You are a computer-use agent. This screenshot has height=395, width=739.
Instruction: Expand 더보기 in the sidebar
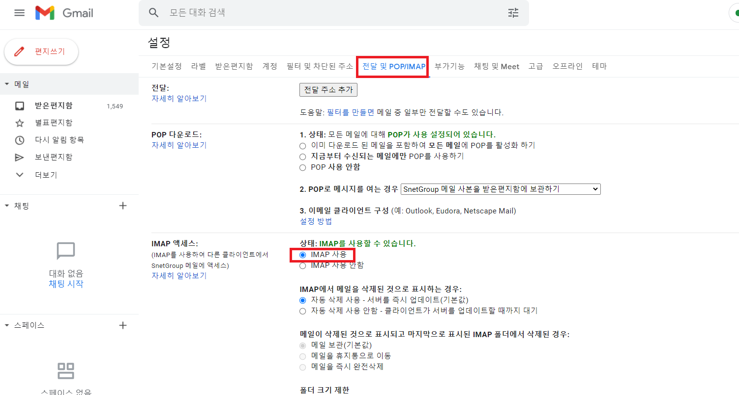(x=46, y=175)
